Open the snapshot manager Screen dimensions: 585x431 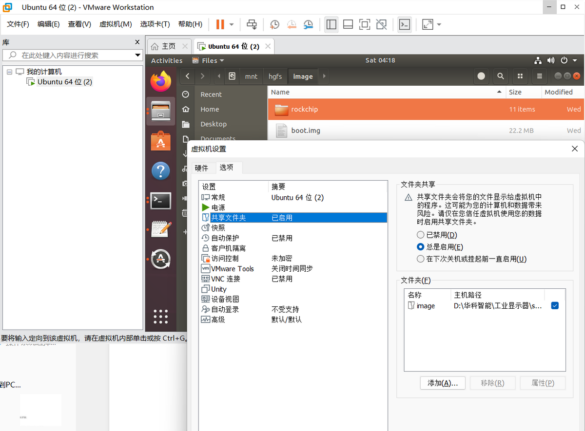(308, 24)
